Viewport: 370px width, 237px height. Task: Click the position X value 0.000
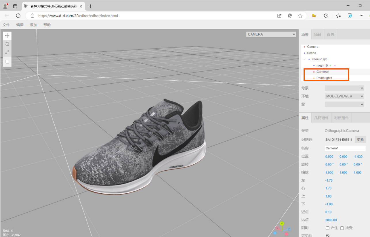click(329, 157)
